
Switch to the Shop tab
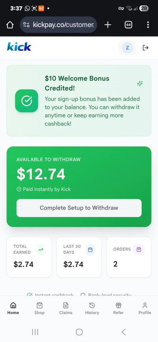coord(40,308)
